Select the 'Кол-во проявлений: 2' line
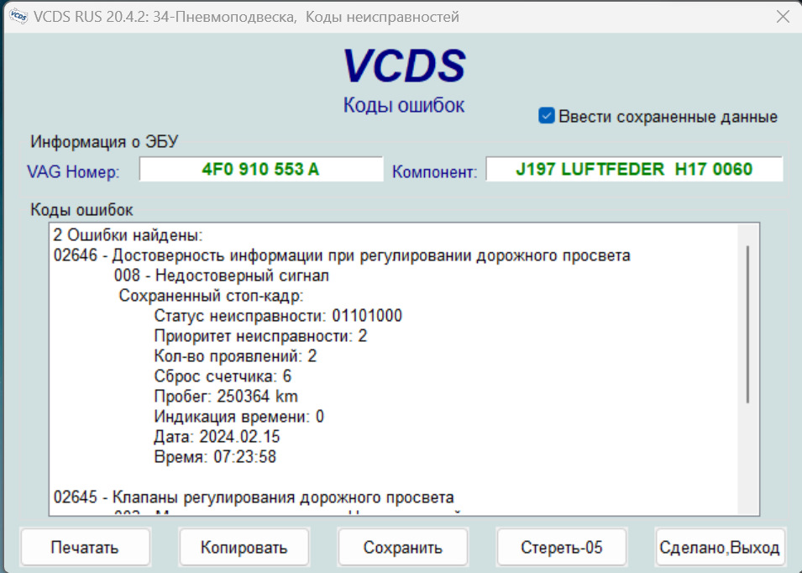Viewport: 802px width, 573px height. pyautogui.click(x=236, y=356)
